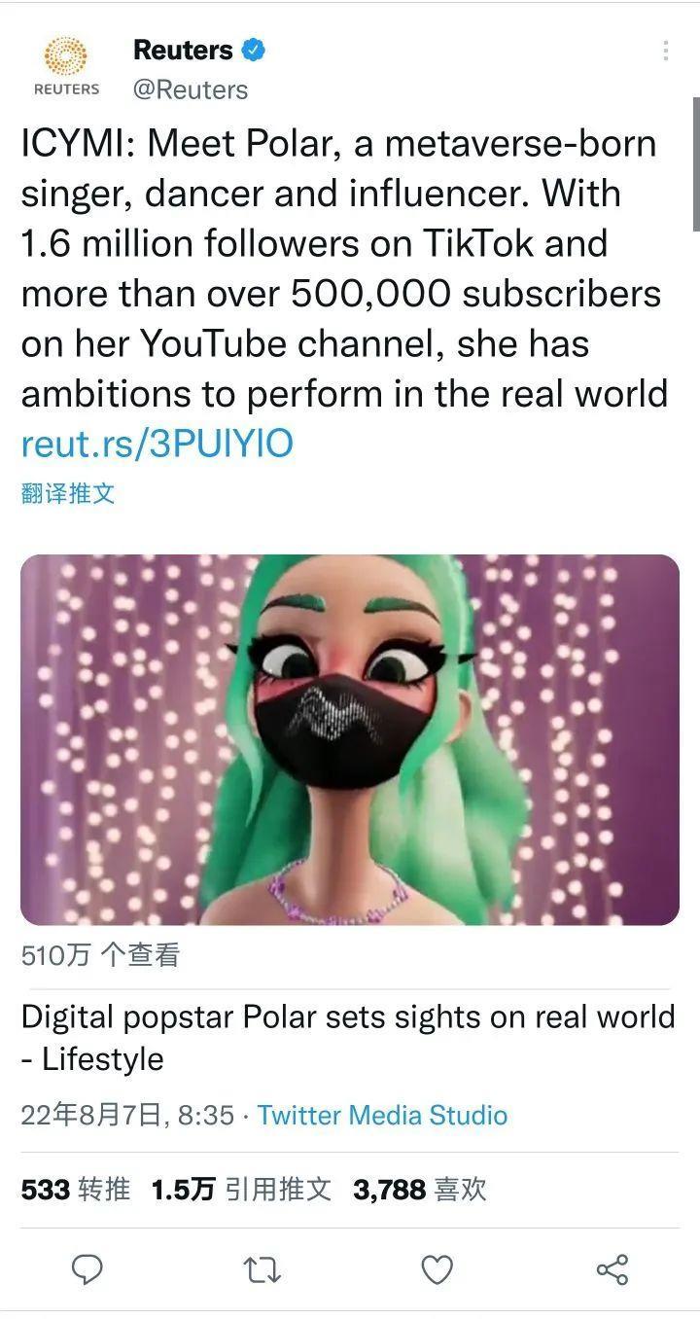Like the tweet with the heart icon
Screen dimensions: 700x1319
click(437, 1269)
